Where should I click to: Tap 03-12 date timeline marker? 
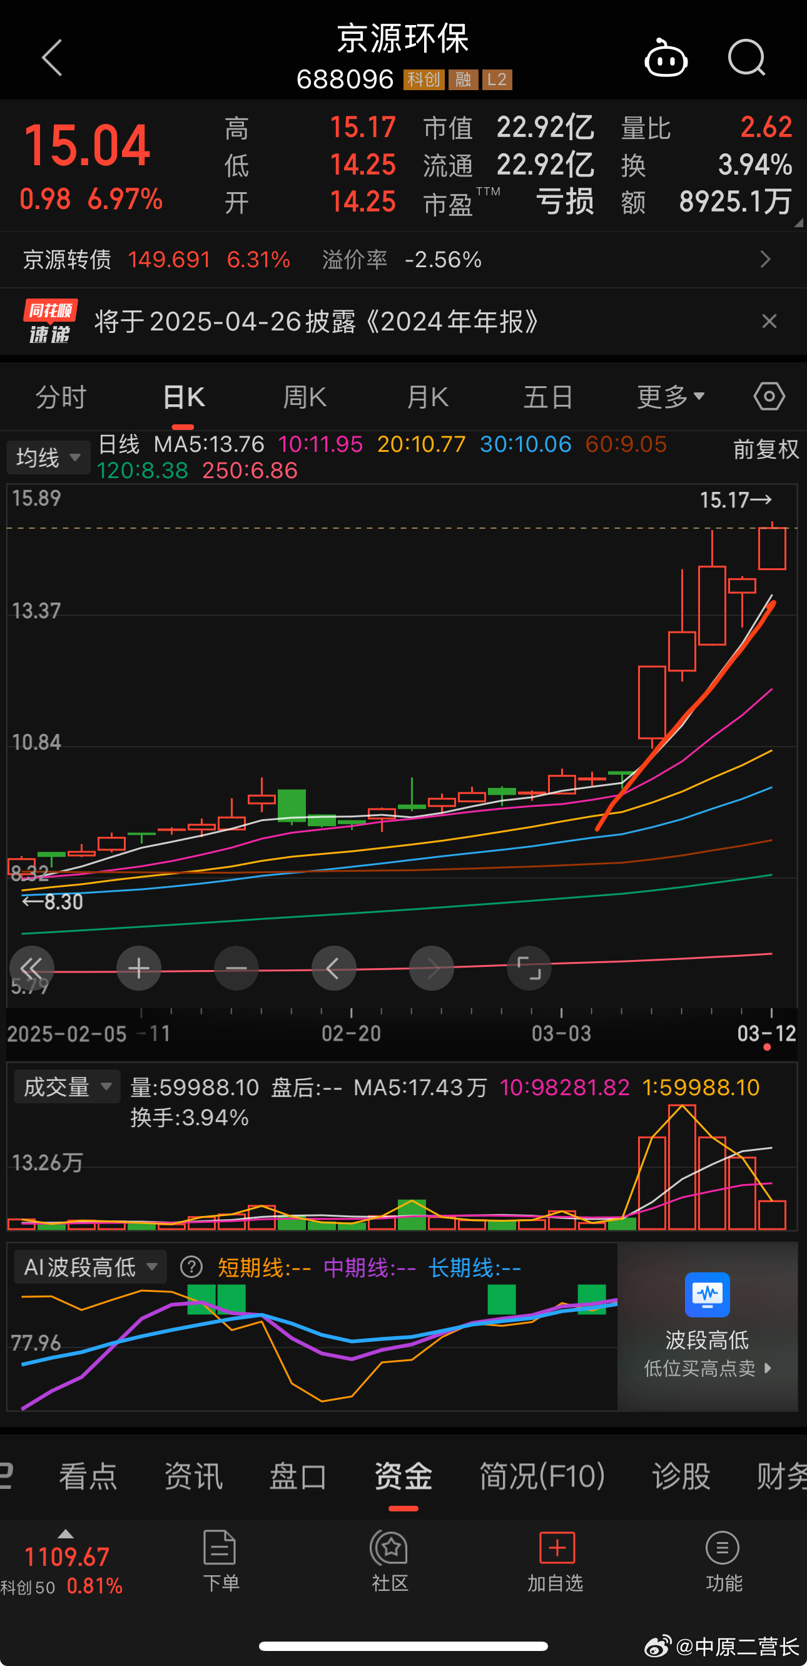point(767,1033)
